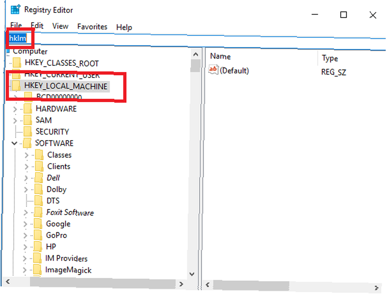Open the Edit menu

tap(37, 26)
